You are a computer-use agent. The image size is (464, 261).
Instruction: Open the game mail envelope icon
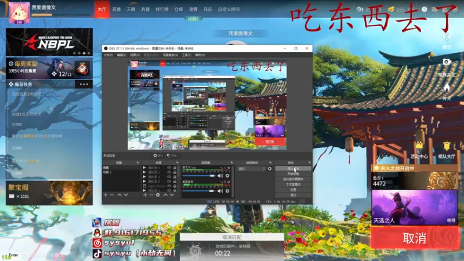(x=434, y=9)
